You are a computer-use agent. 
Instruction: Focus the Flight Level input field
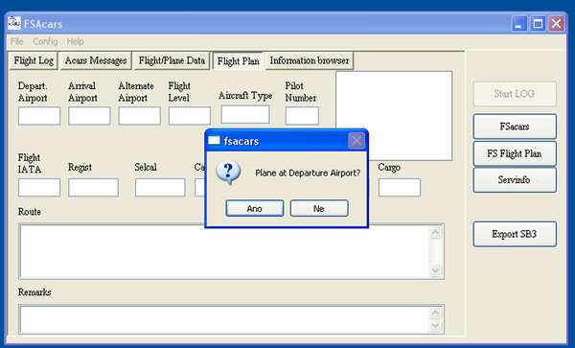pyautogui.click(x=190, y=116)
